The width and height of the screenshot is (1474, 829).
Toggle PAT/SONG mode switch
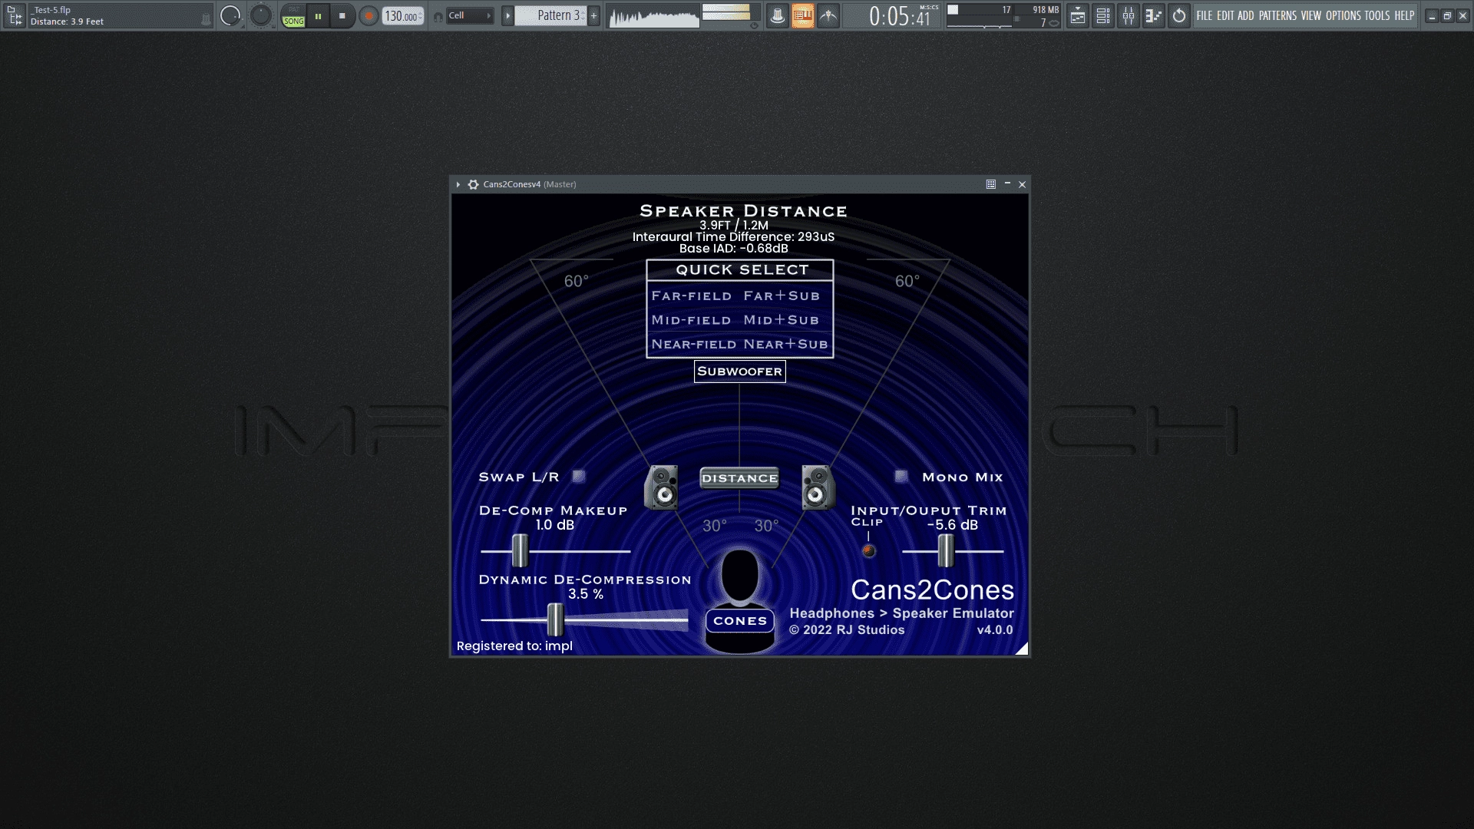point(293,15)
